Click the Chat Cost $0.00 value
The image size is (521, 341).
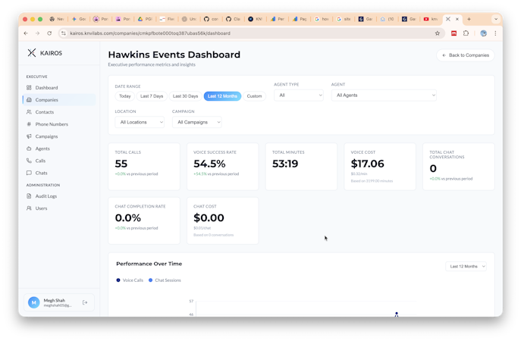point(209,217)
